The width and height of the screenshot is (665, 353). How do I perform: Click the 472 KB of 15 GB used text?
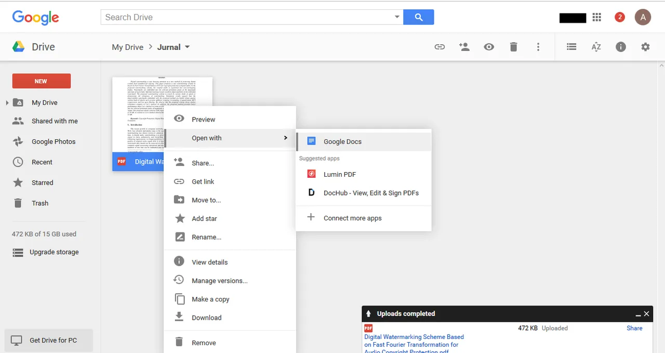pos(44,234)
